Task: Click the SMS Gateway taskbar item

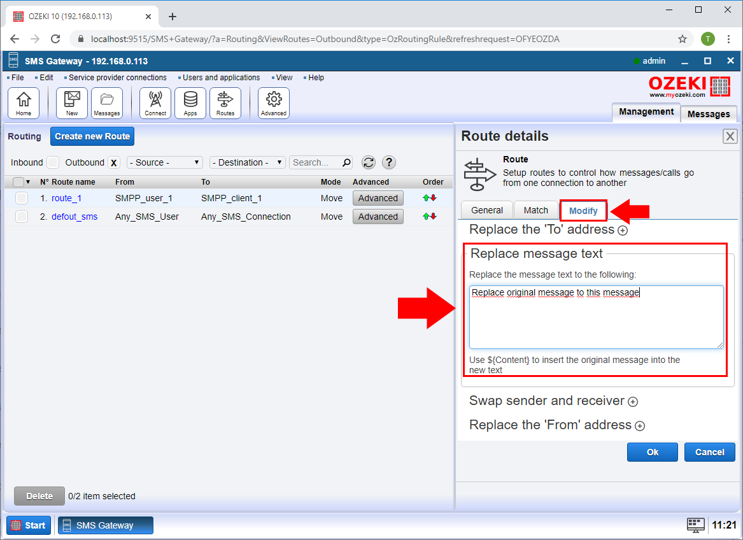Action: point(105,525)
